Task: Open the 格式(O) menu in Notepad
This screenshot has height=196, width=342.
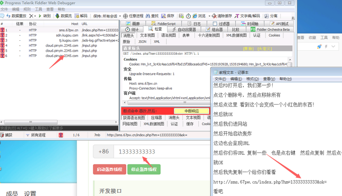Action: pyautogui.click(x=252, y=79)
